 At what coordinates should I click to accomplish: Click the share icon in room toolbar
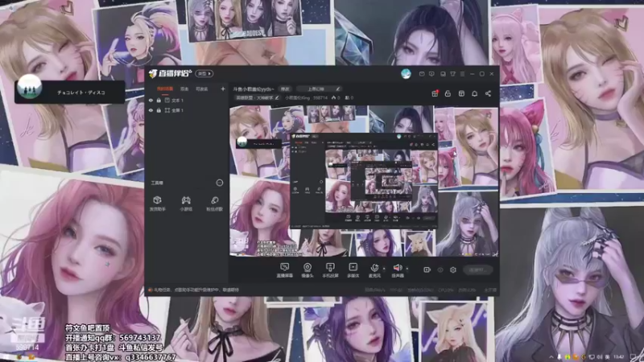(488, 93)
